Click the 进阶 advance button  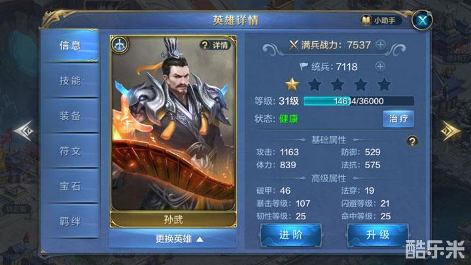(290, 236)
